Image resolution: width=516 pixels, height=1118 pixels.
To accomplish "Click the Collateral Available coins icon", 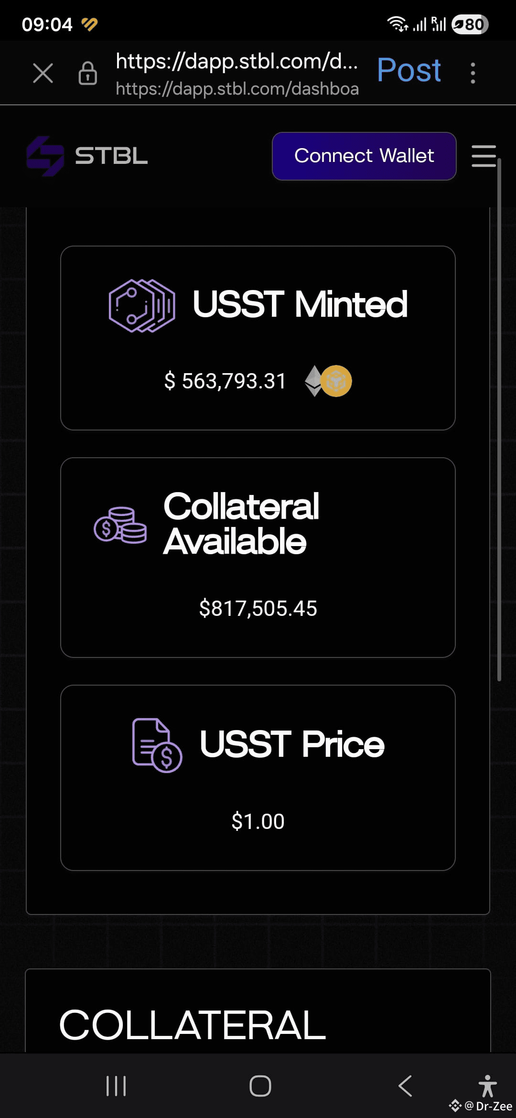I will coord(120,525).
